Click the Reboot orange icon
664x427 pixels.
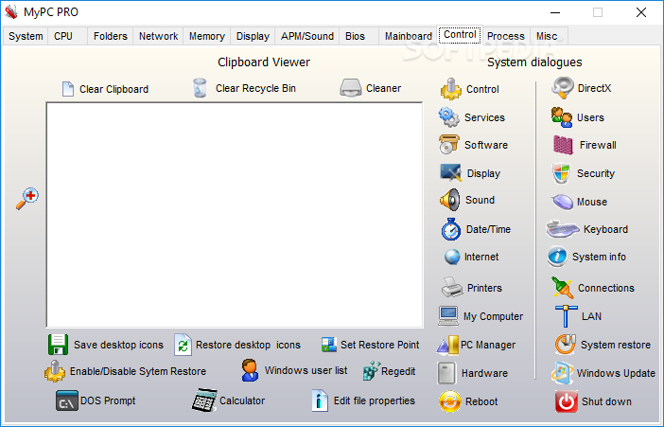click(x=449, y=401)
